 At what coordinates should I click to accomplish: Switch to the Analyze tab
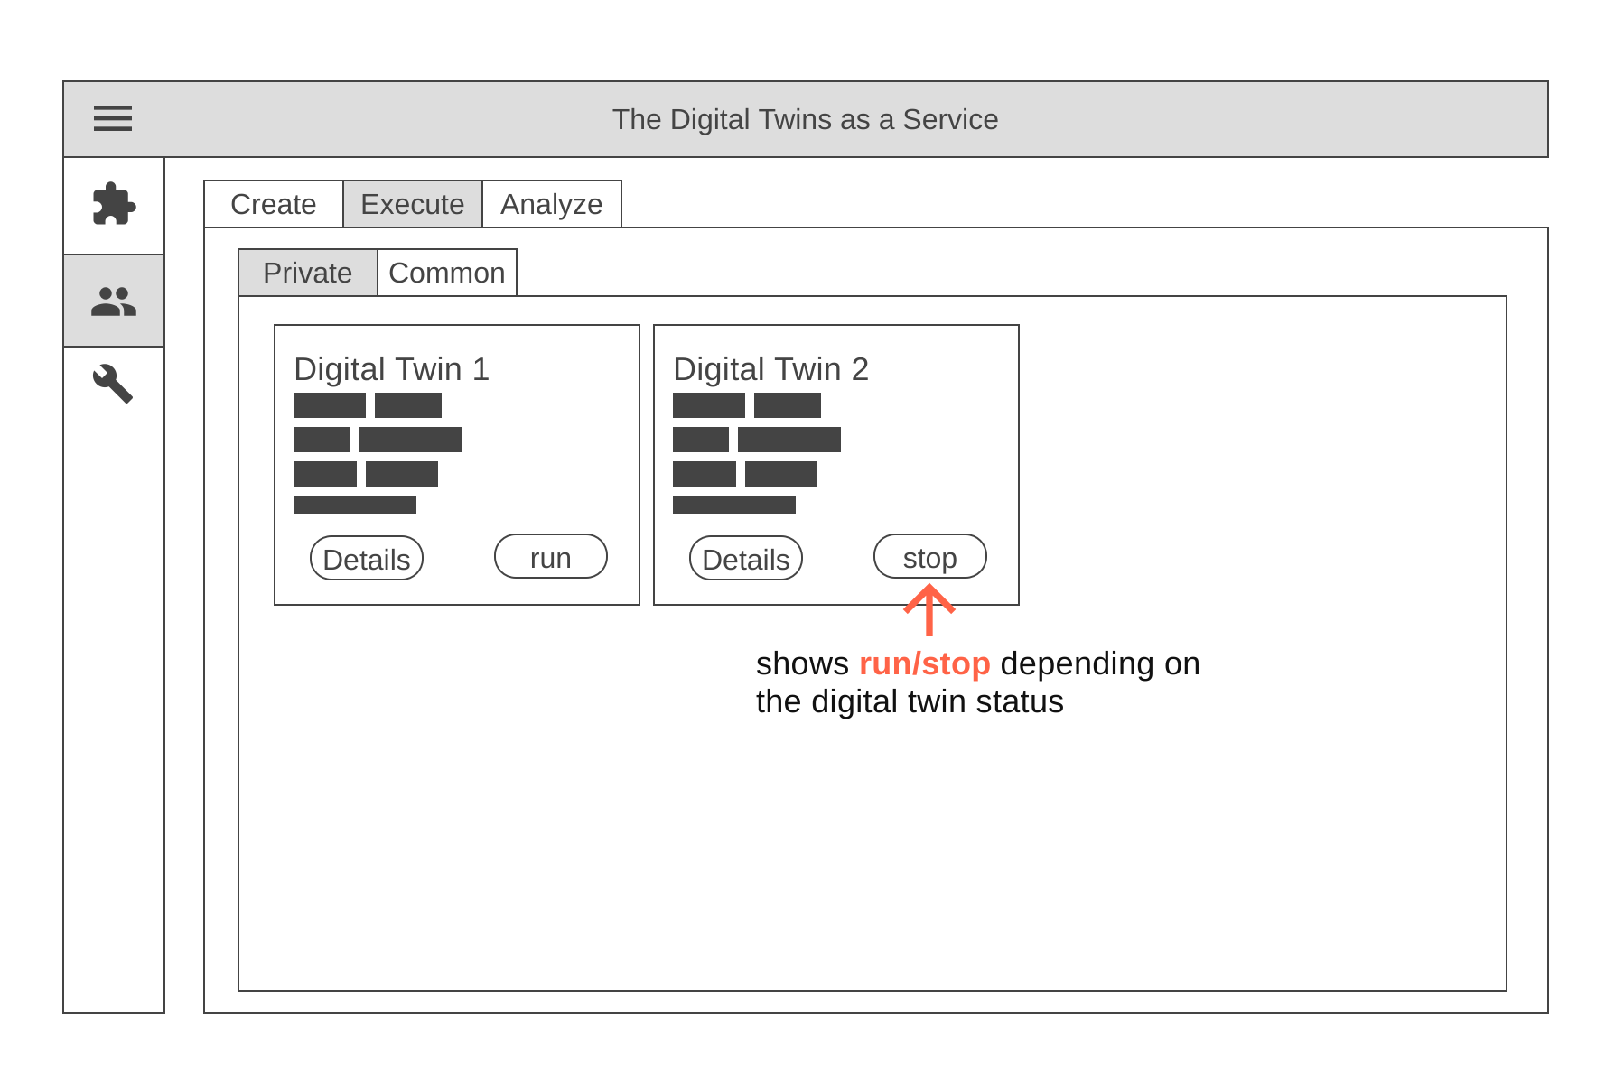pyautogui.click(x=552, y=204)
